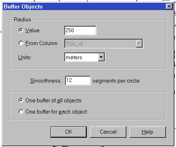Open the Units dropdown arrow
This screenshot has width=176, height=147.
[x=101, y=57]
